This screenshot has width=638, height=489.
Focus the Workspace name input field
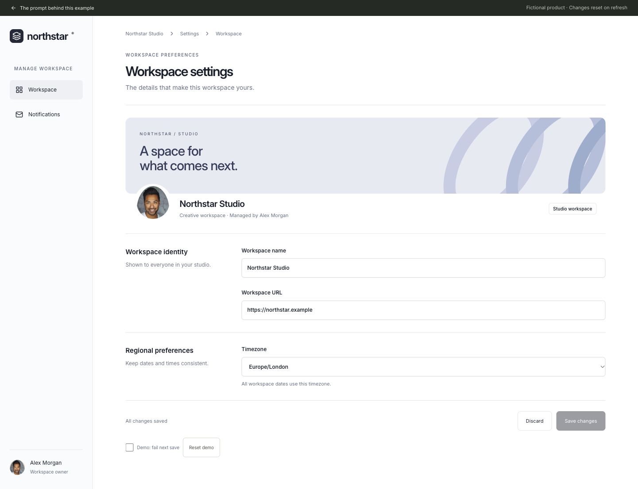tap(423, 268)
